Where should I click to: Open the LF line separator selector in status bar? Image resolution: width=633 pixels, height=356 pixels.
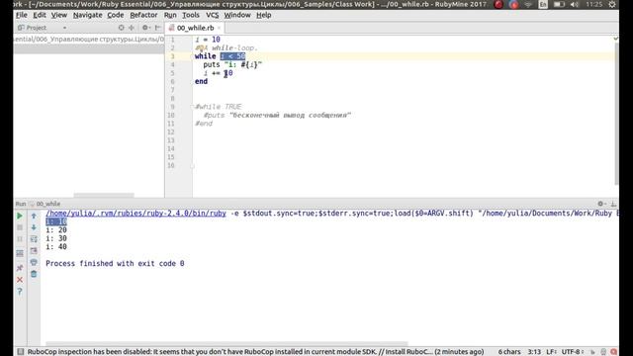click(551, 352)
